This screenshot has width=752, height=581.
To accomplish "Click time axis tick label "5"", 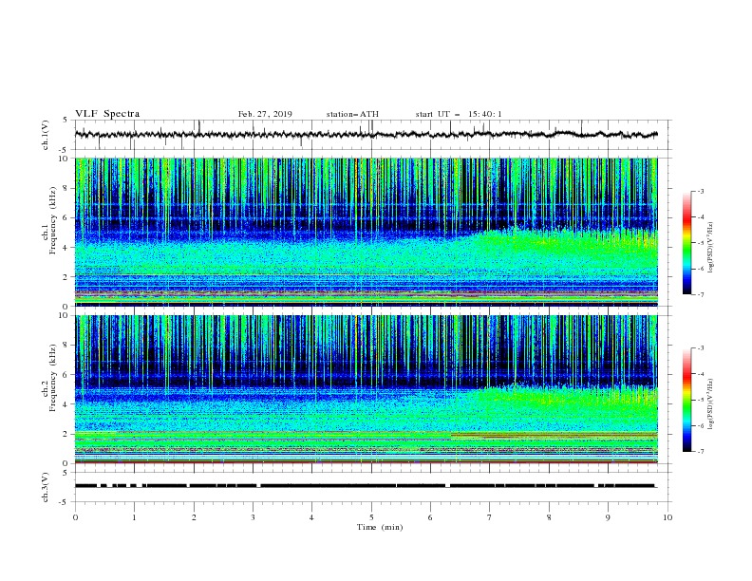I will pyautogui.click(x=371, y=517).
